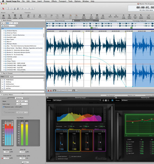Screen dimensions: 154x164
Task: Toggle the High Shelf enable checkbox
Action: (127, 153)
